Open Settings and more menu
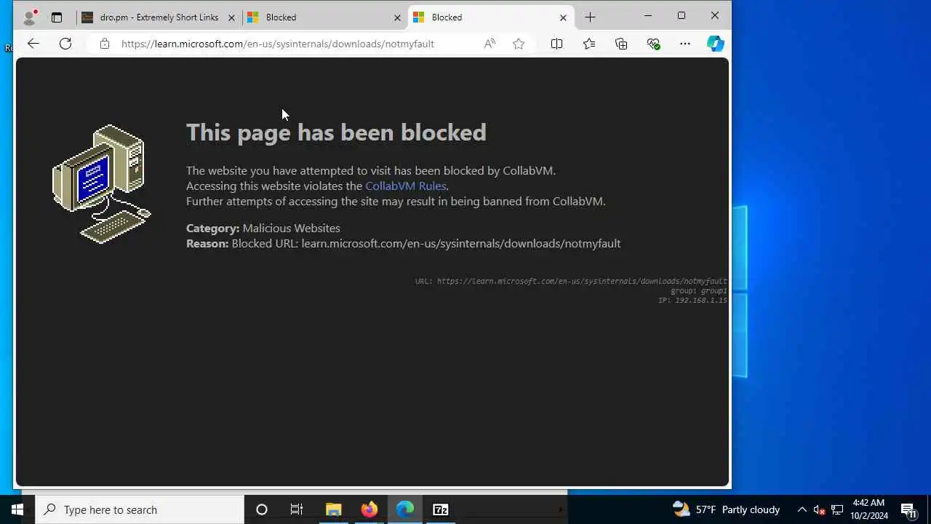This screenshot has width=931, height=524. [x=685, y=44]
